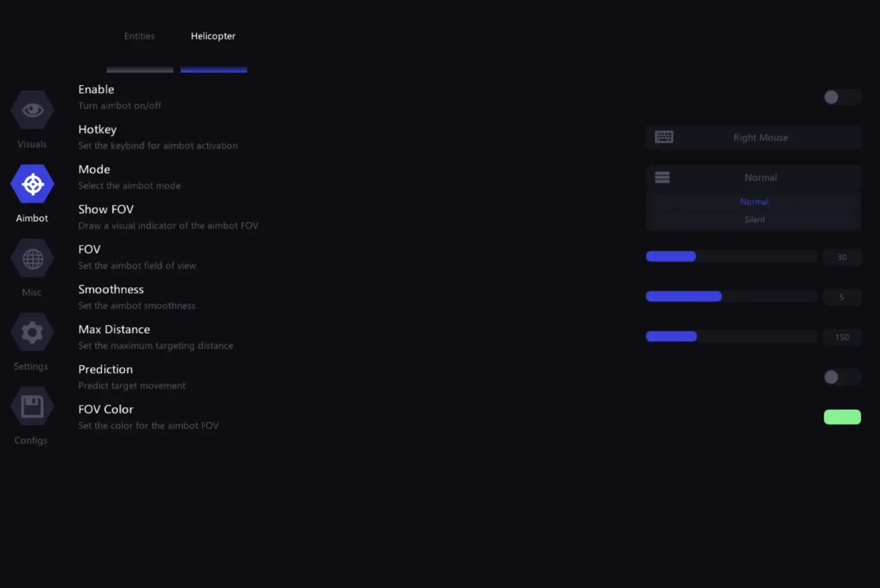The width and height of the screenshot is (880, 588).
Task: Switch to the Helicopter tab
Action: coord(213,36)
